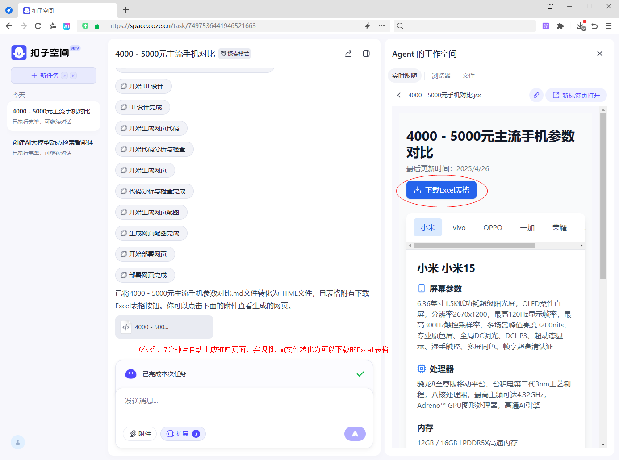Image resolution: width=619 pixels, height=461 pixels.
Task: Go forward using browser forward arrow
Action: pyautogui.click(x=24, y=26)
